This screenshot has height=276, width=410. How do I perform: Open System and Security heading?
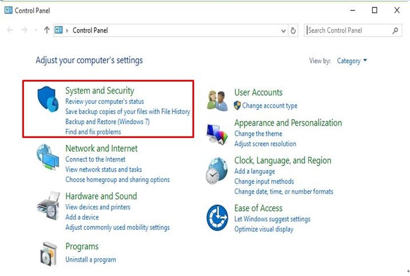point(99,91)
